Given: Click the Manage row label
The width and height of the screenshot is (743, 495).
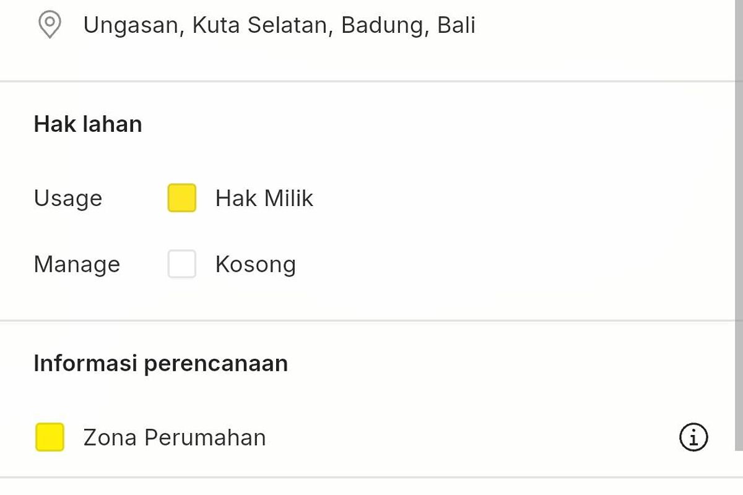Looking at the screenshot, I should click(x=77, y=265).
